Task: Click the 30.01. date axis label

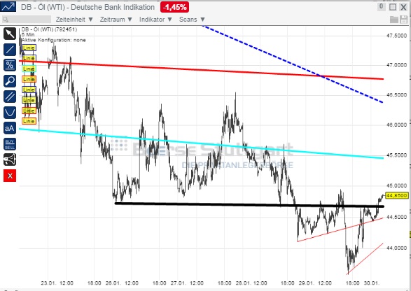Action: pos(372,283)
